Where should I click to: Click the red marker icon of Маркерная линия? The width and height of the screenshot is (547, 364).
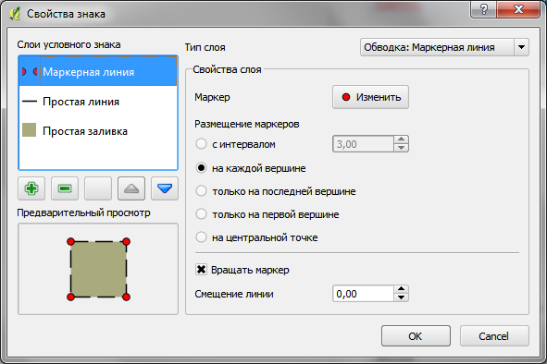(30, 71)
